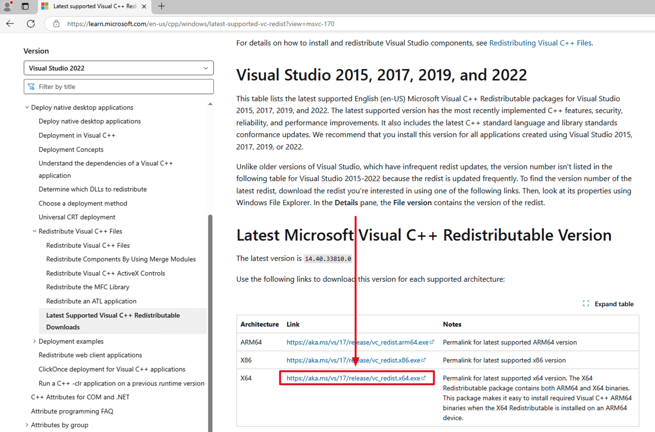Viewport: 655px width, 432px height.
Task: Collapse the Redistribute Visual C++ Files node
Action: pos(35,231)
